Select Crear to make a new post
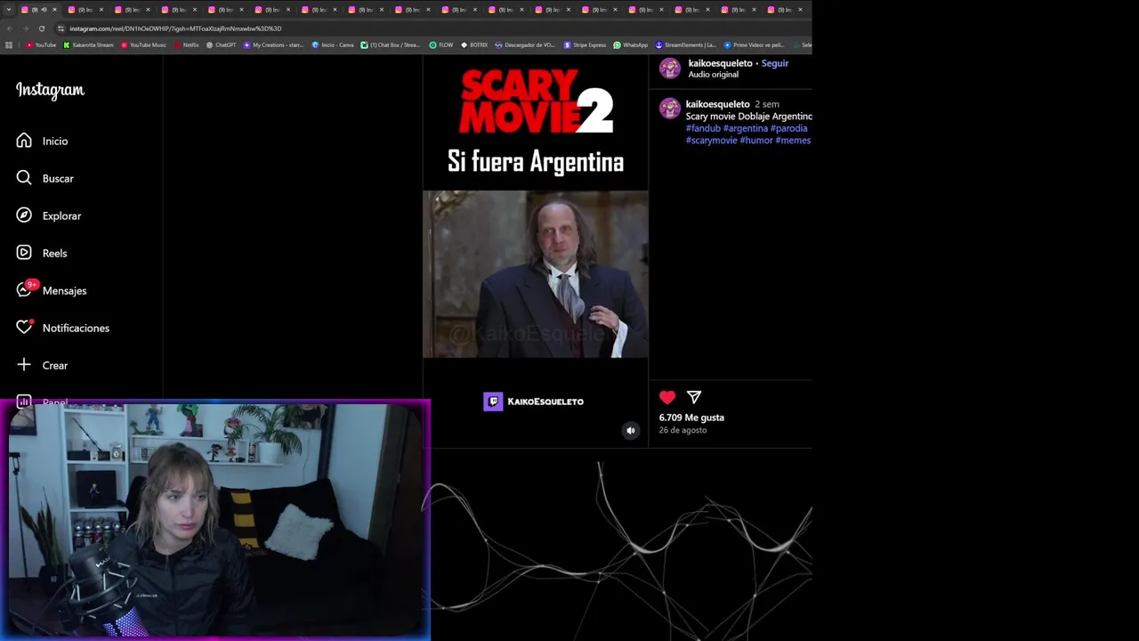The height and width of the screenshot is (641, 1139). click(41, 365)
